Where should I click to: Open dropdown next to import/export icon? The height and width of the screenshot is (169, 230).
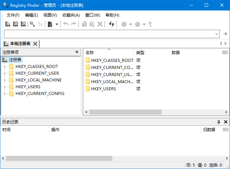pos(57,24)
